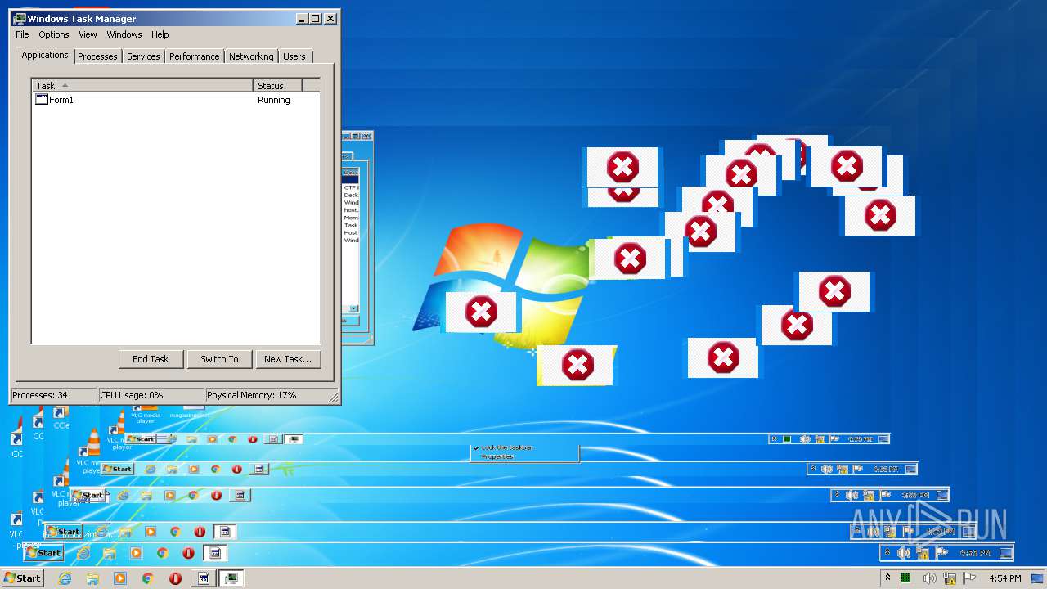Click the Task Manager title bar icon
This screenshot has height=589, width=1047.
[20, 18]
